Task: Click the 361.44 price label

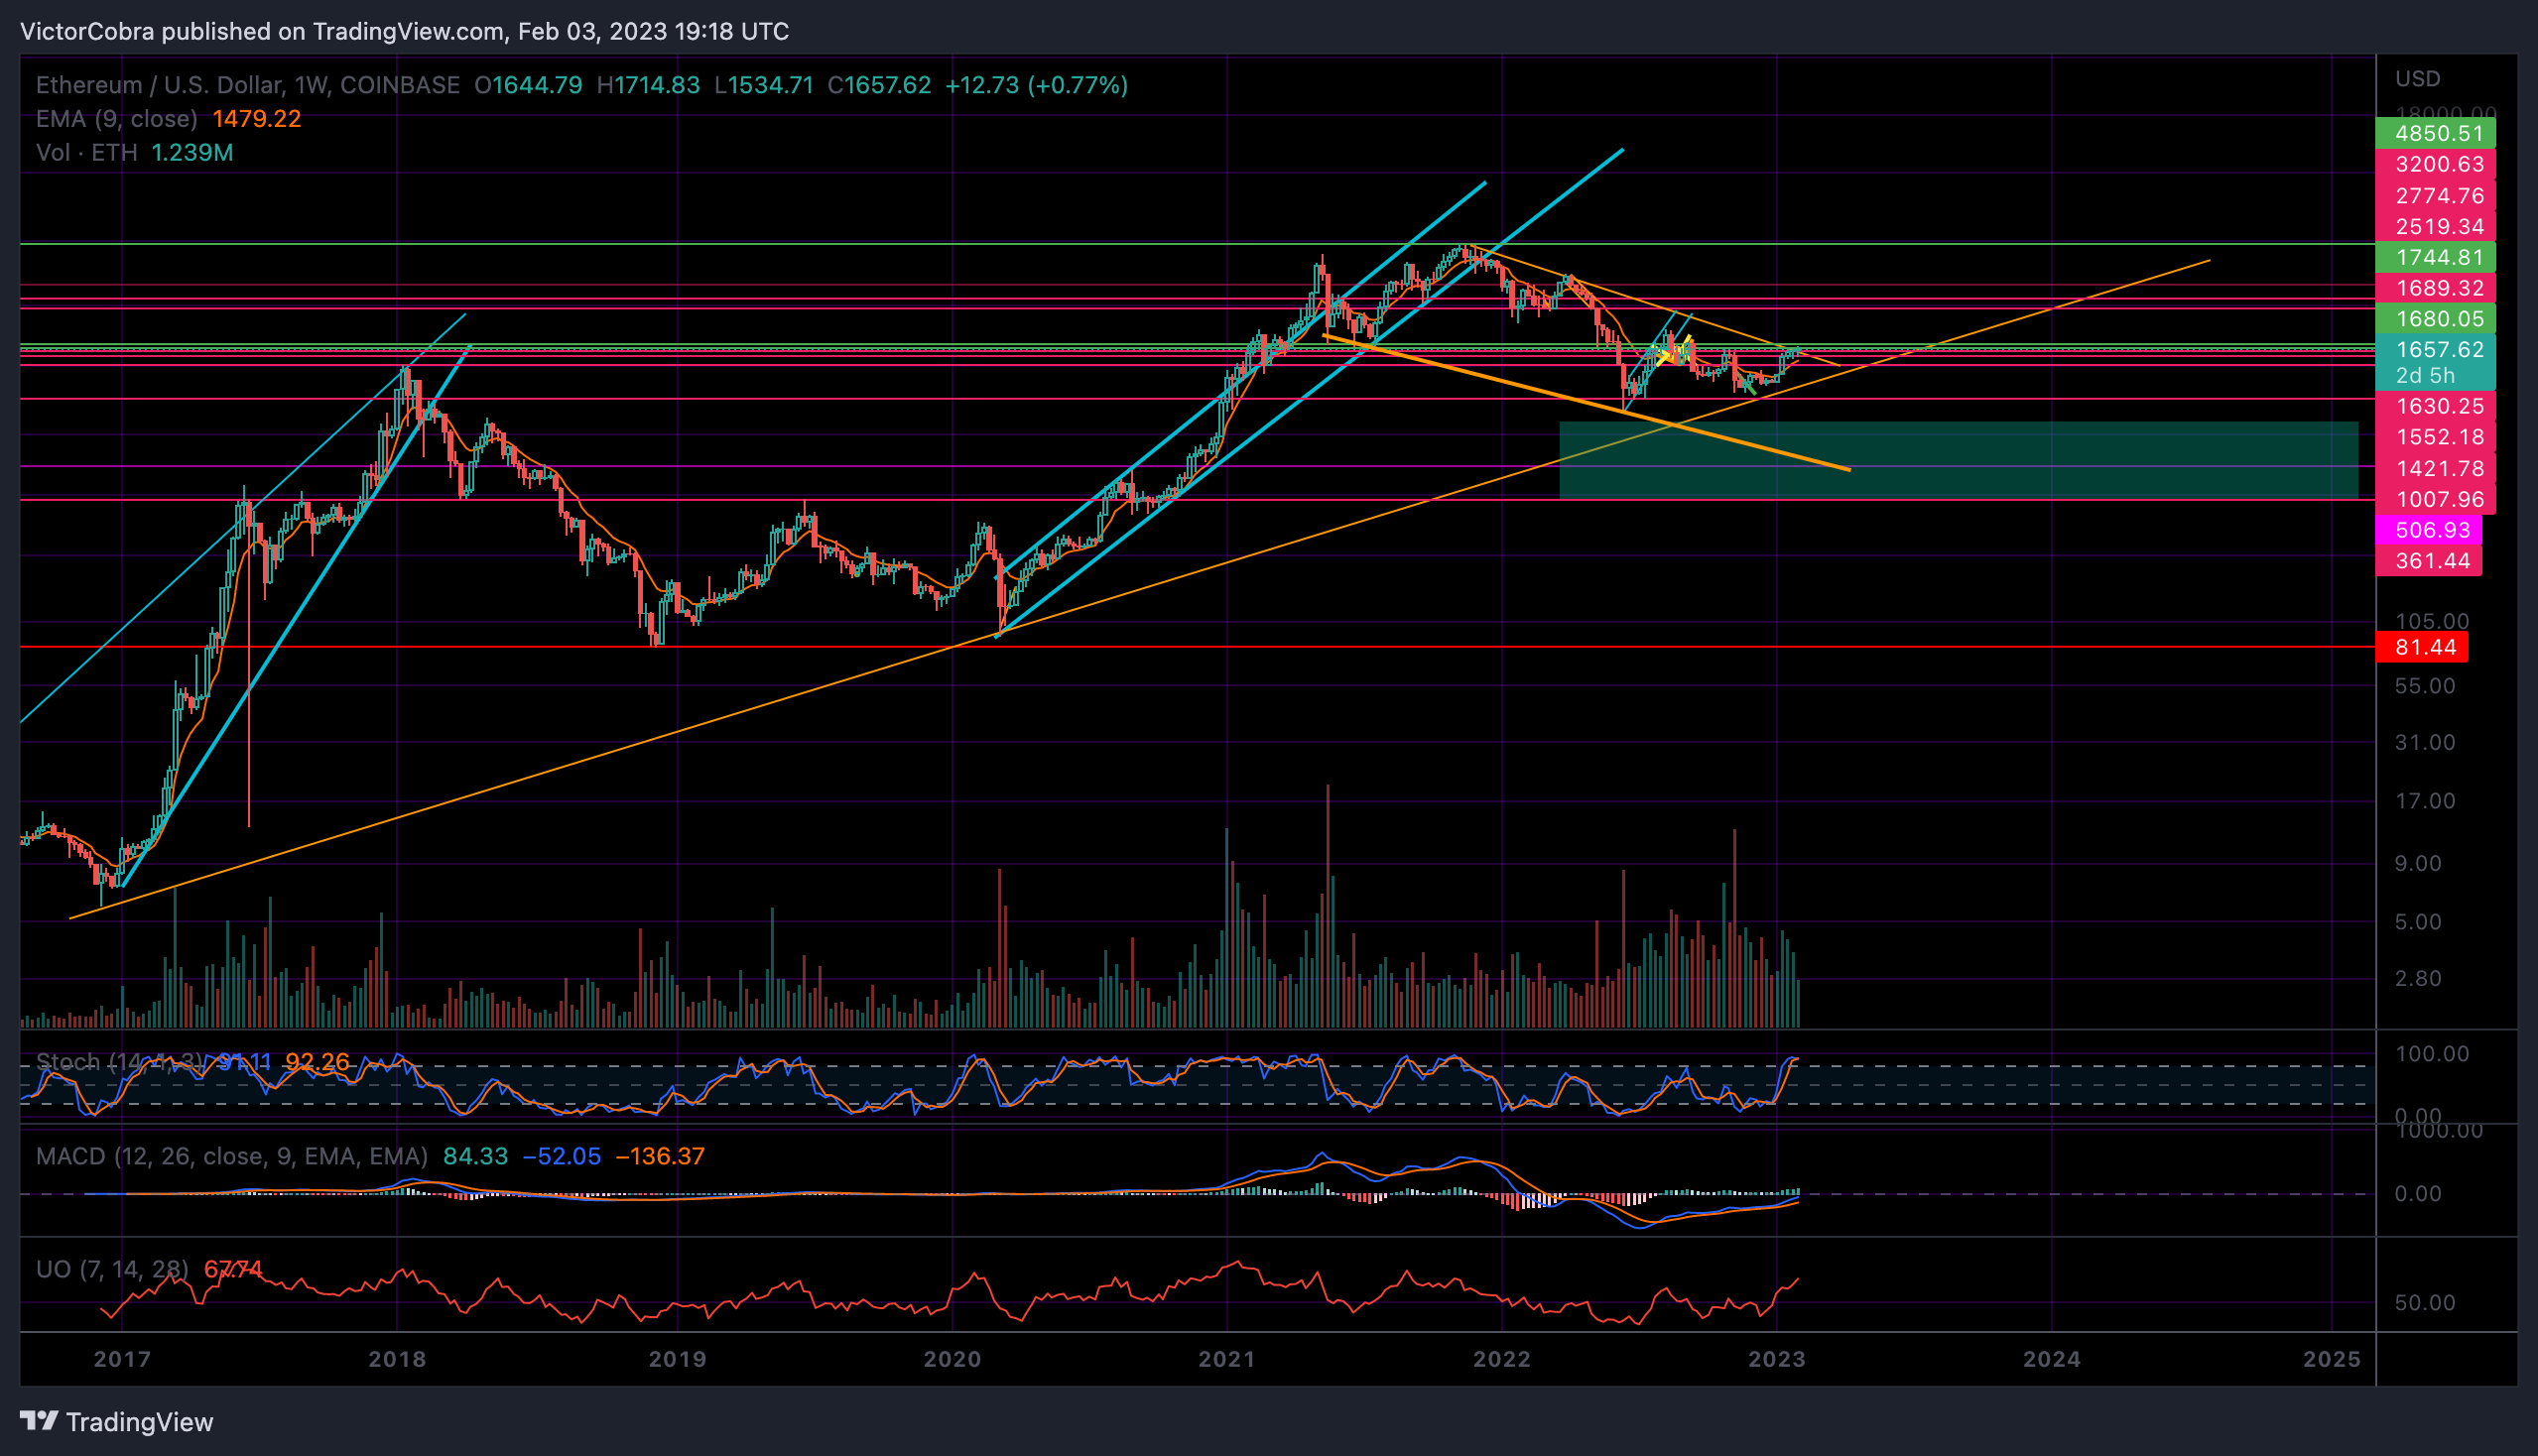Action: 2428,561
